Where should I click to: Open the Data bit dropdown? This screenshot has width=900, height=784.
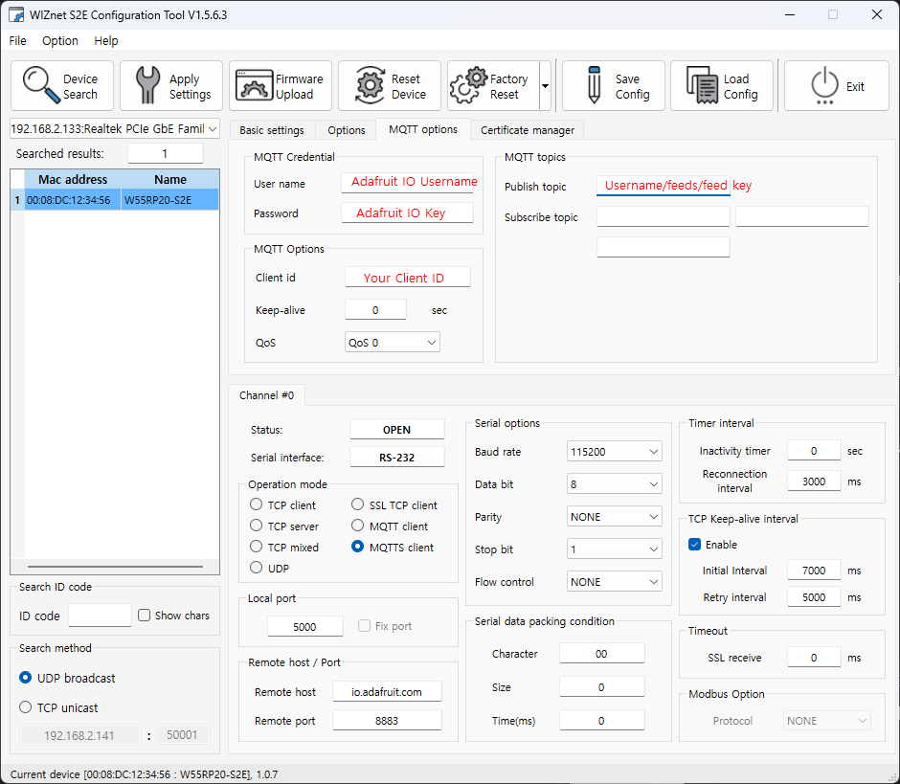pos(614,484)
